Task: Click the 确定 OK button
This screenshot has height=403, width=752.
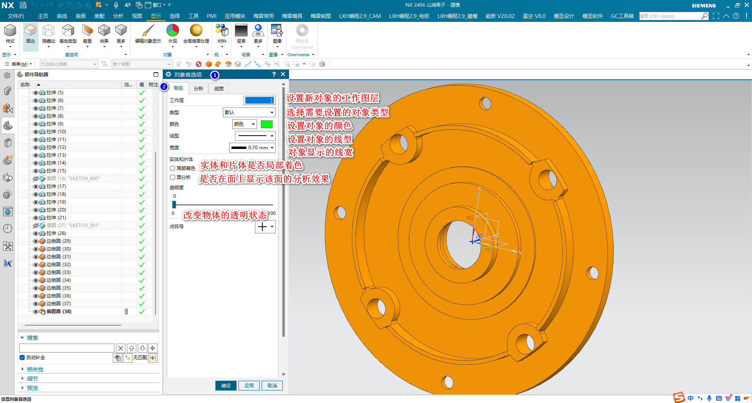Action: tap(226, 386)
